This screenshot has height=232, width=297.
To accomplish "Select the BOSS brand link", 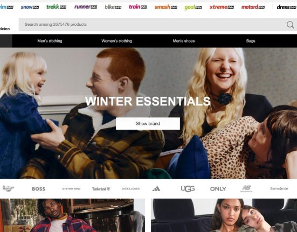I will [38, 189].
